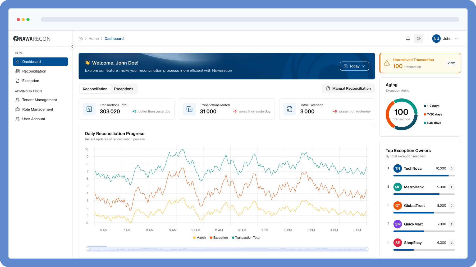
Task: Expand QuickMart row chevron
Action: tap(451, 224)
